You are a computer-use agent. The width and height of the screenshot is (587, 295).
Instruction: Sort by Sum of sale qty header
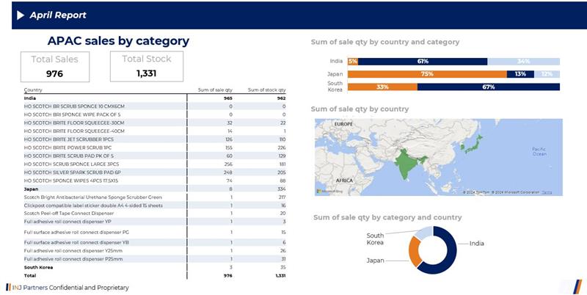coord(215,90)
